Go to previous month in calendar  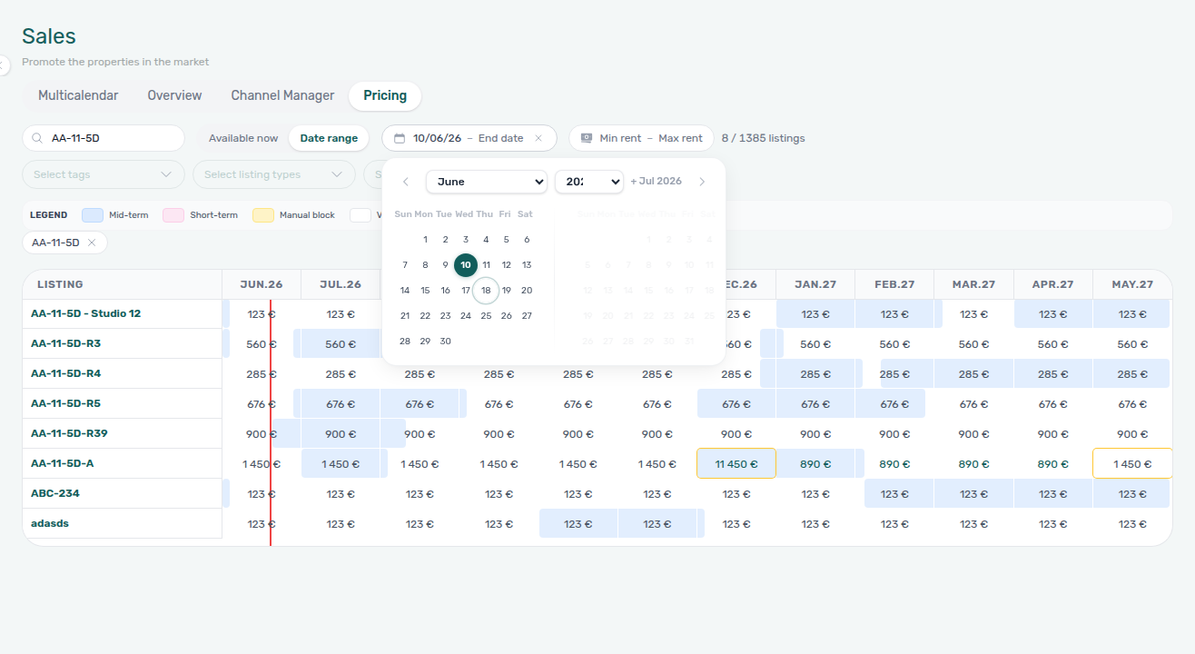406,182
